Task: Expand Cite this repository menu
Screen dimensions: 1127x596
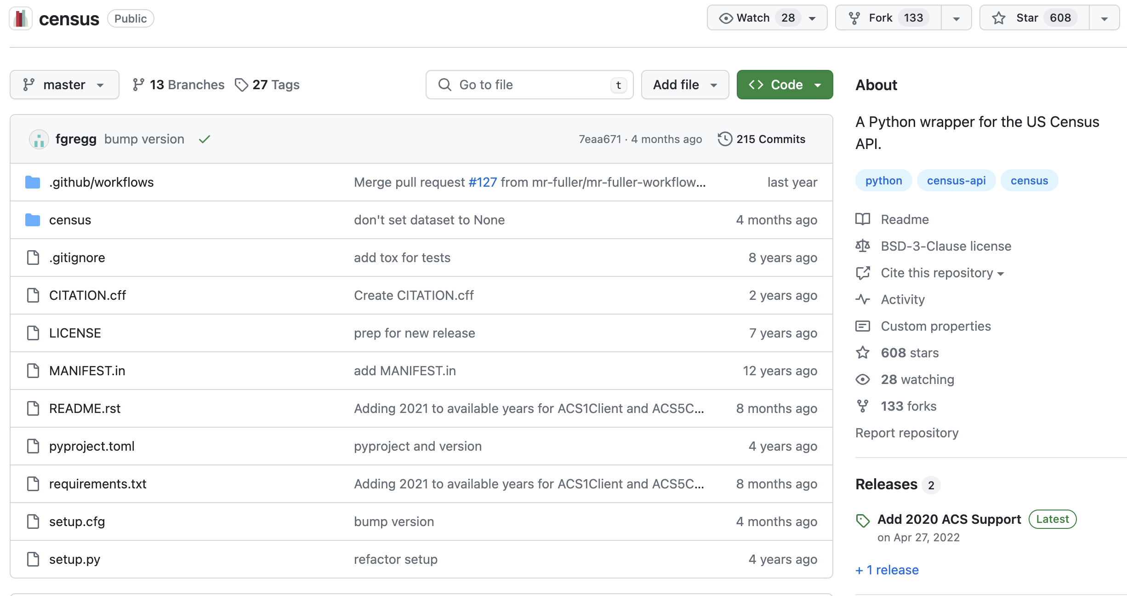Action: (942, 273)
